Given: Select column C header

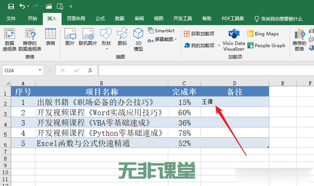Looking at the screenshot, I should tap(184, 83).
